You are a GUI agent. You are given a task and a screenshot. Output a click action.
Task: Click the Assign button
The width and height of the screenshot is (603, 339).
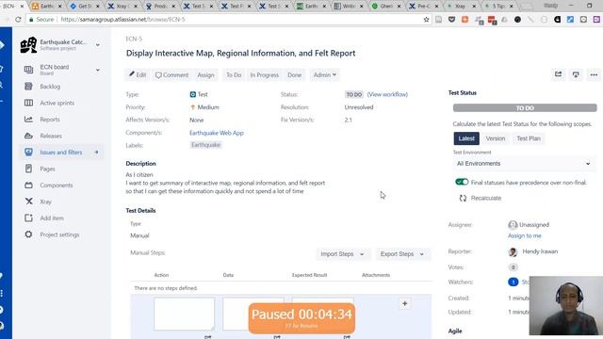click(x=205, y=75)
